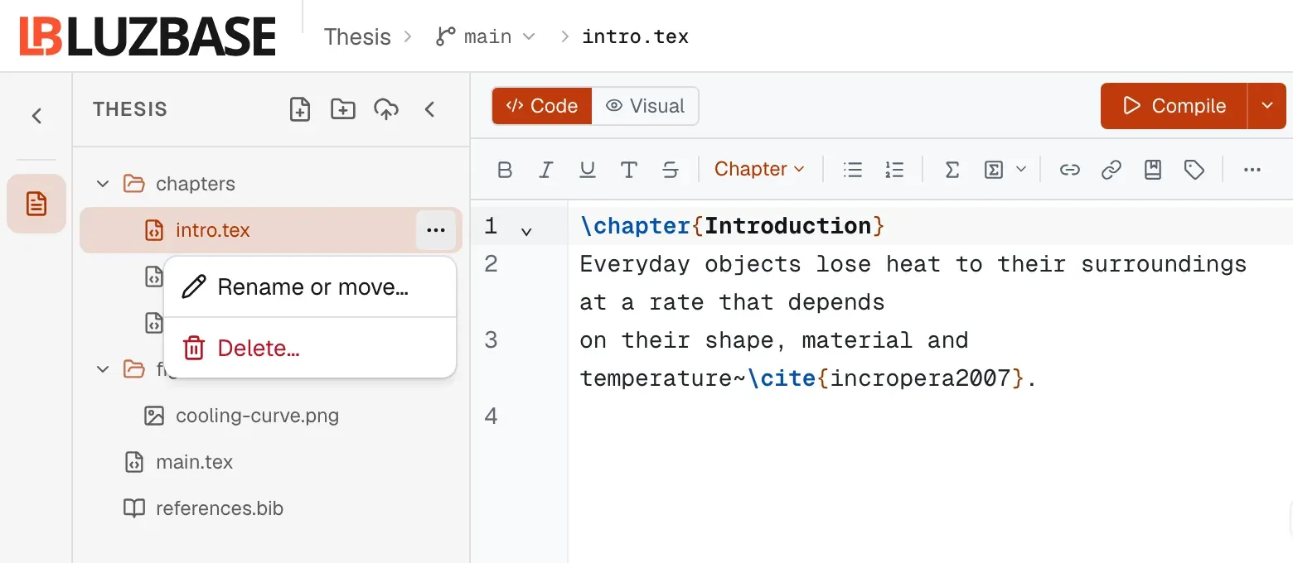Go to the Thesis breadcrumb

(x=357, y=36)
